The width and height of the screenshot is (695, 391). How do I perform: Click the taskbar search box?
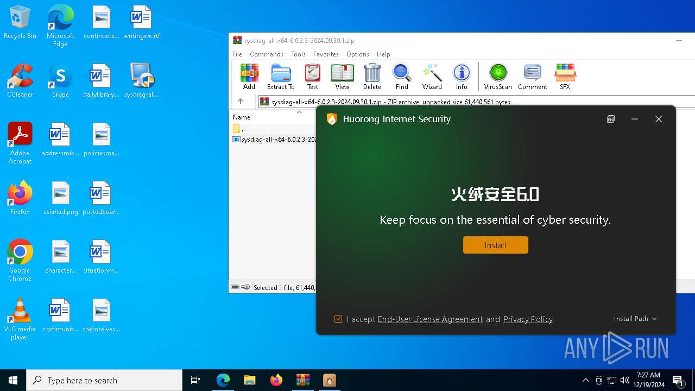[x=104, y=380]
